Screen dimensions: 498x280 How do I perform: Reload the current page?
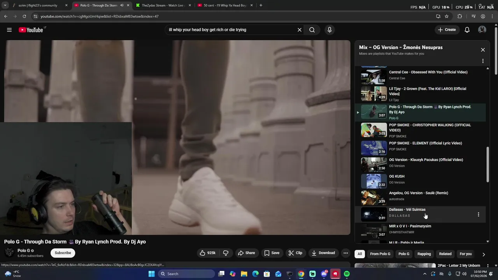[24, 16]
